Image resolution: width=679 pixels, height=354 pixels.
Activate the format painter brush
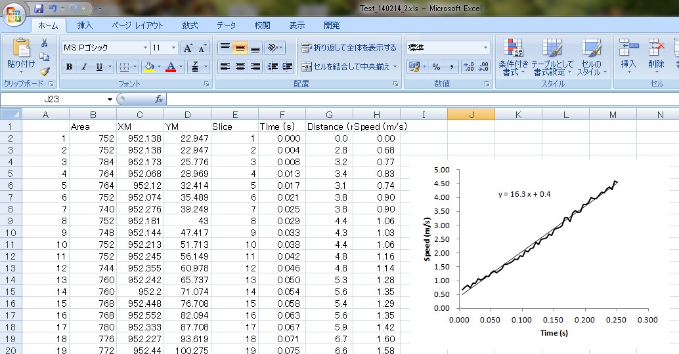[45, 71]
